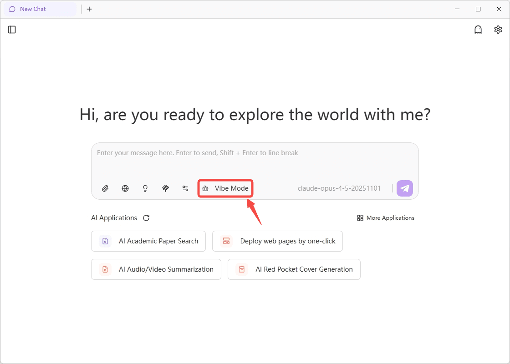Viewport: 510px width, 364px height.
Task: Toggle the left sidebar panel
Action: coord(12,30)
